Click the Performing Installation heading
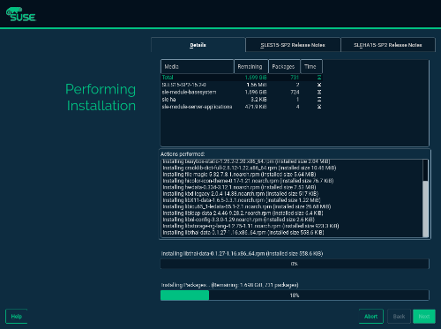 (x=101, y=97)
